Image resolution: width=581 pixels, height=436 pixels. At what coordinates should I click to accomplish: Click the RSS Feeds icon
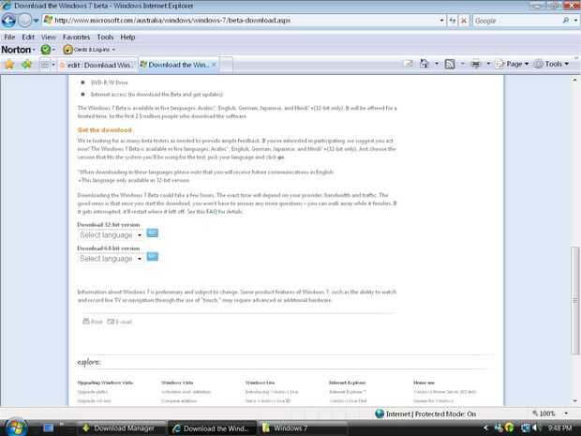[x=450, y=64]
